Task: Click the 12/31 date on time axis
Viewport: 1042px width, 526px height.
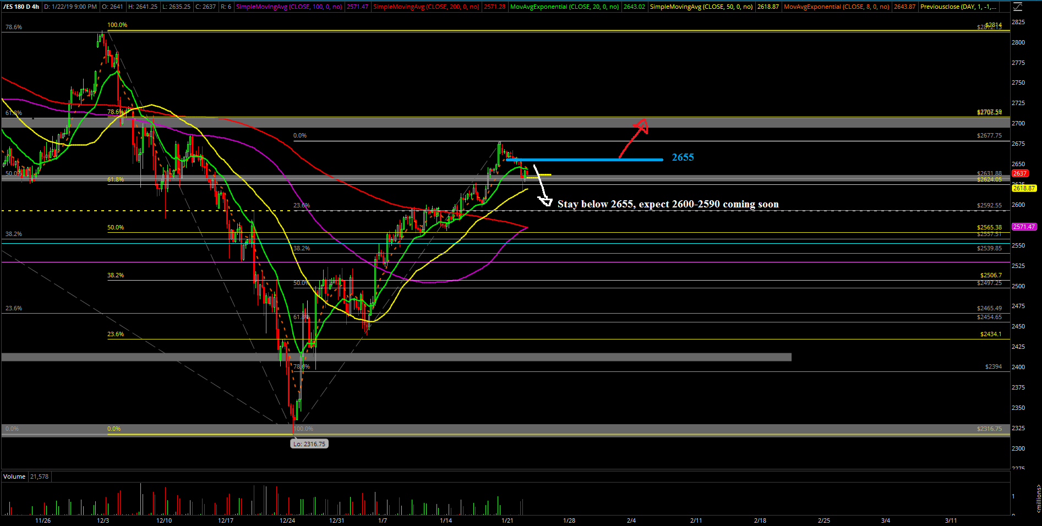Action: pyautogui.click(x=337, y=520)
